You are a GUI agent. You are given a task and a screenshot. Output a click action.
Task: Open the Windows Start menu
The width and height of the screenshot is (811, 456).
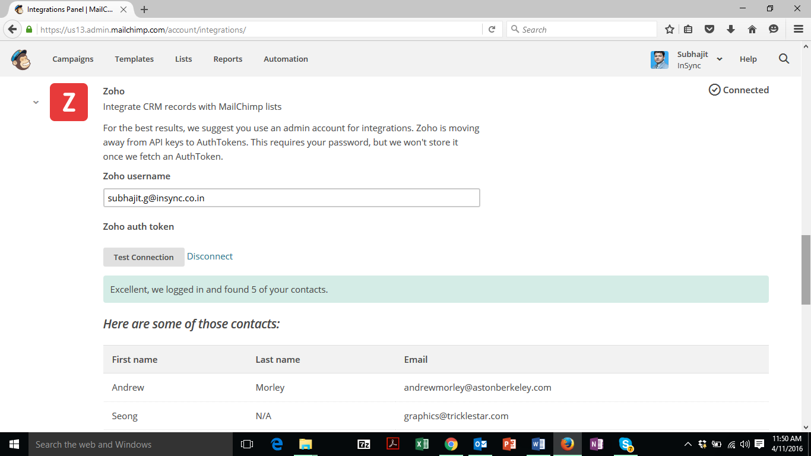14,444
